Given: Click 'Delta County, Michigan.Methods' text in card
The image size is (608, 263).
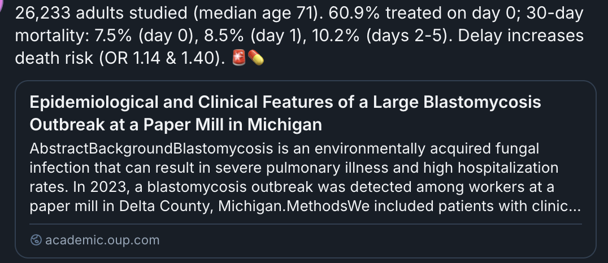Looking at the screenshot, I should point(233,207).
